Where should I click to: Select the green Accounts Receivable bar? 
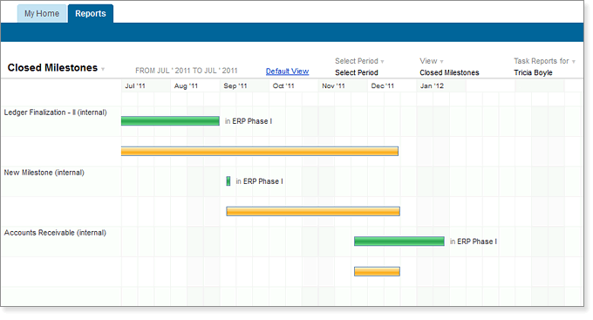(x=399, y=242)
